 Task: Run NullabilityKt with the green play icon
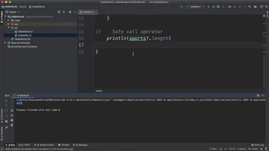click(x=208, y=7)
